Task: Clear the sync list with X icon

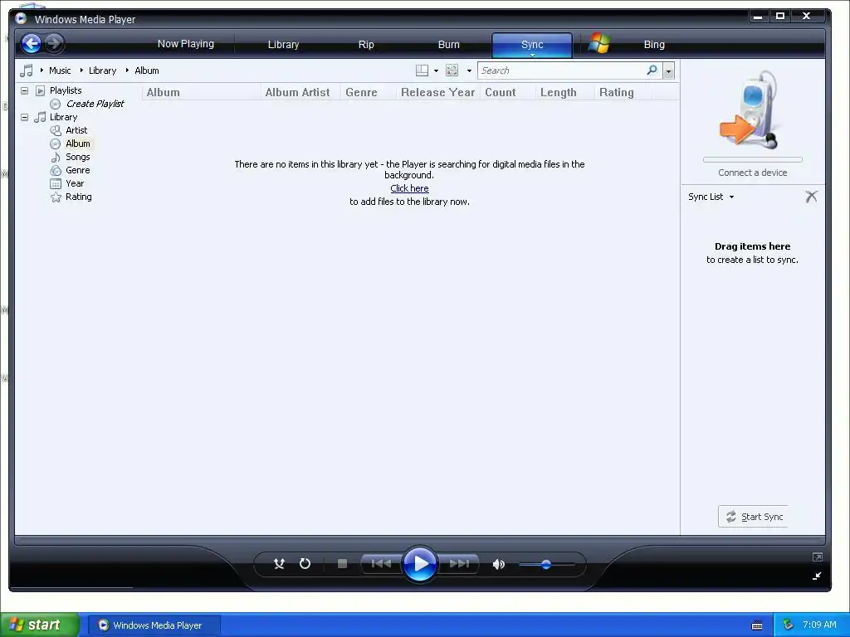Action: click(x=811, y=197)
